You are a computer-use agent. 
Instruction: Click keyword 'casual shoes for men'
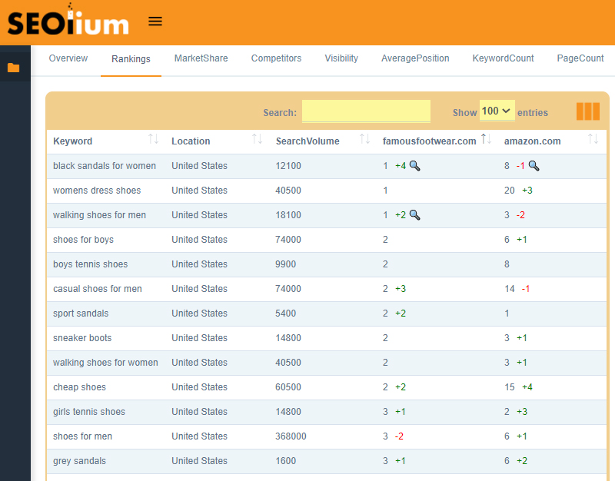(98, 289)
